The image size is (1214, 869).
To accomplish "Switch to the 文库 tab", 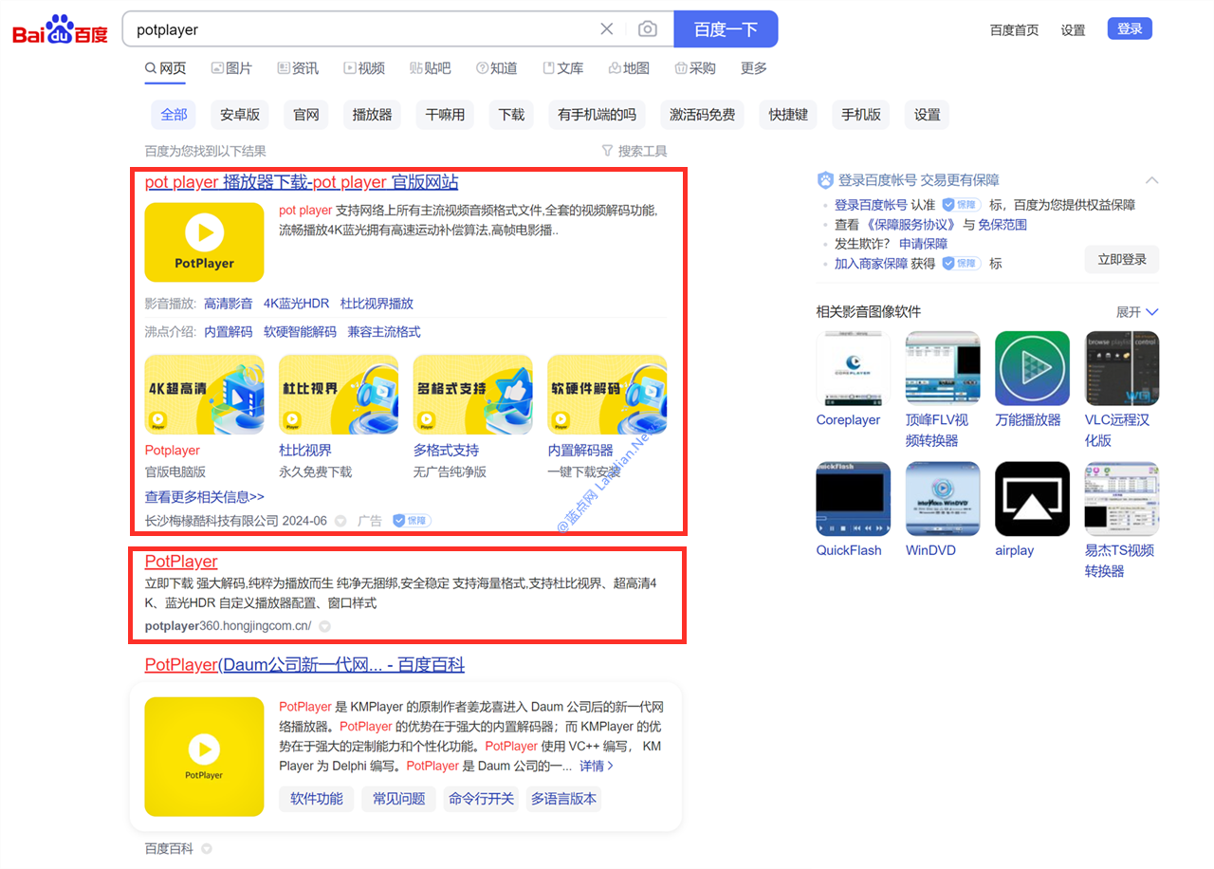I will pyautogui.click(x=563, y=68).
